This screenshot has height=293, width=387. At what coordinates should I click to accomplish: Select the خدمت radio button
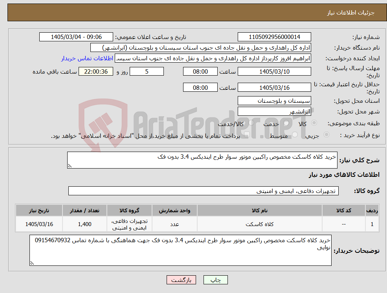click(286, 123)
